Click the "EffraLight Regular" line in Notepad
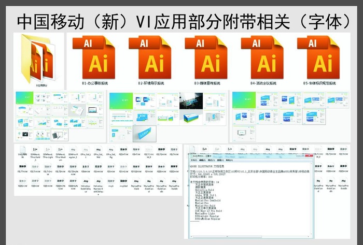This screenshot has width=363, height=245. pos(207,216)
